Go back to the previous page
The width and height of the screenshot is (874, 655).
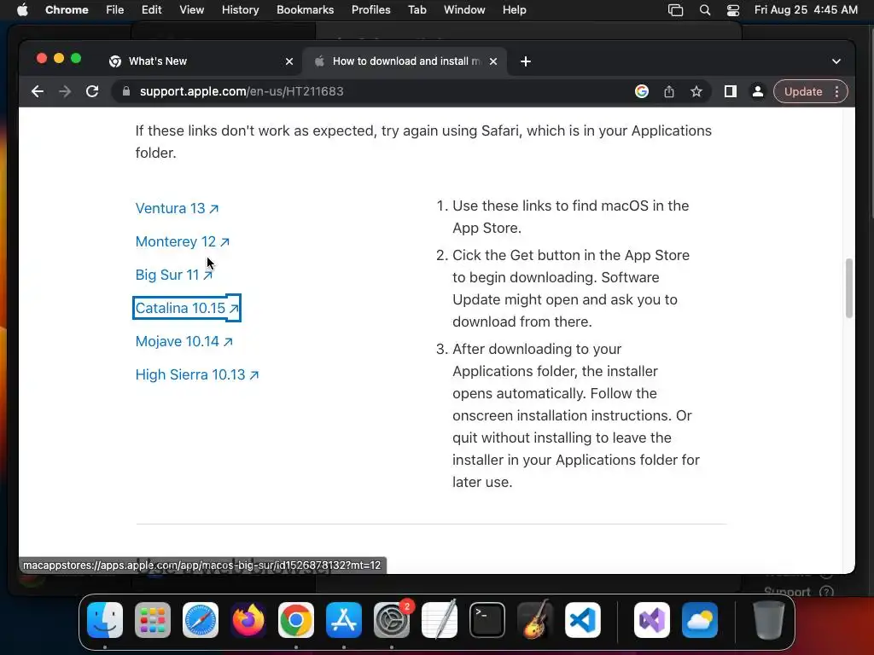tap(38, 91)
